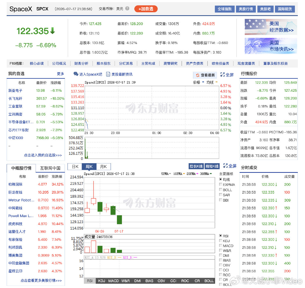Open 新亚电子 in the watchlist
This screenshot has height=288, width=305.
point(15,91)
